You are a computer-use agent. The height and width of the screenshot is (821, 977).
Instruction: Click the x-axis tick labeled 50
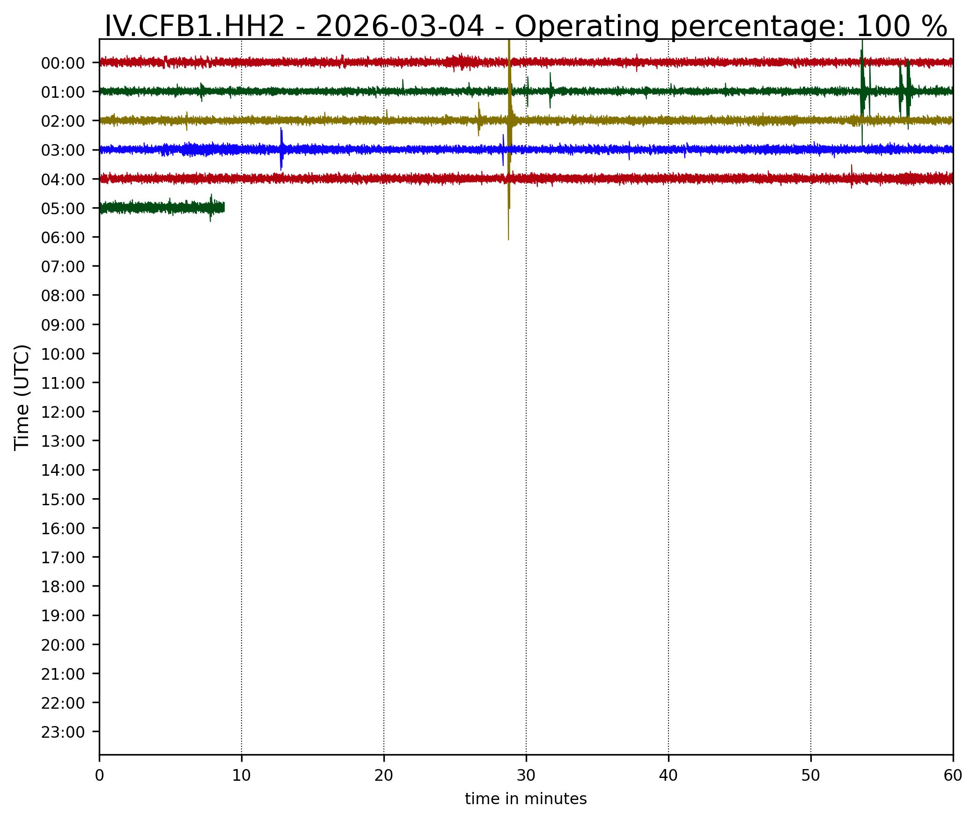pos(811,776)
